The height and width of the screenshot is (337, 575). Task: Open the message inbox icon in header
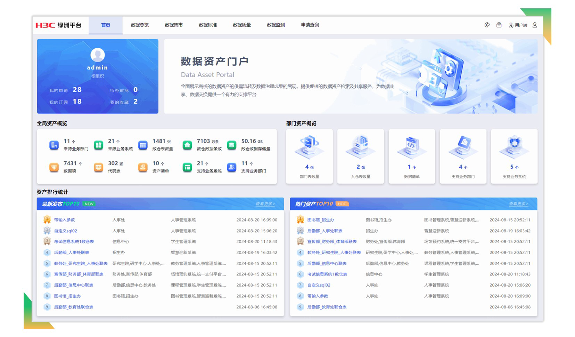(499, 25)
